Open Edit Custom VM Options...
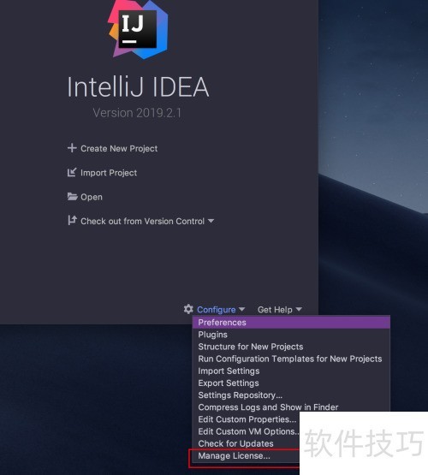 pos(246,431)
